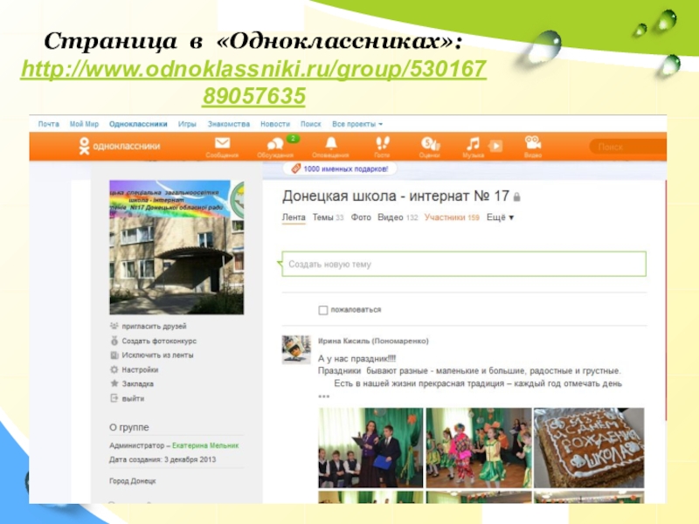Click 'Город Донецк' text
Image resolution: width=699 pixels, height=524 pixels.
tap(133, 481)
